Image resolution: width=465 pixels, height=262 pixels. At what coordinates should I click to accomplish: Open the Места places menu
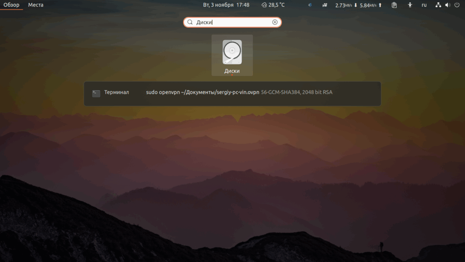tap(35, 5)
